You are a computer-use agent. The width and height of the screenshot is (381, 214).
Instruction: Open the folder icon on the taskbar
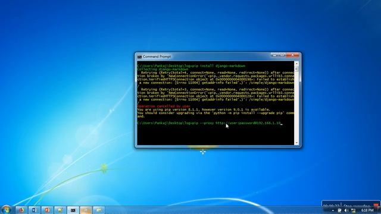(99, 210)
